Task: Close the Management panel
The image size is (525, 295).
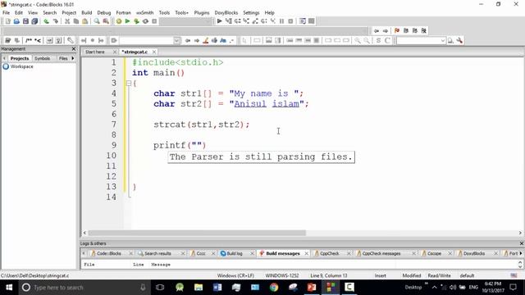Action: 74,49
